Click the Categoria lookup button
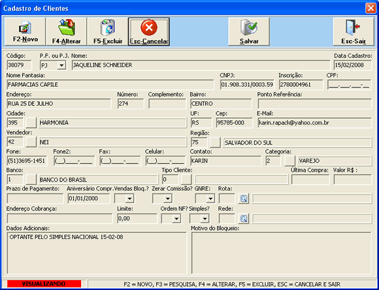This screenshot has height=290, width=379. (289, 161)
